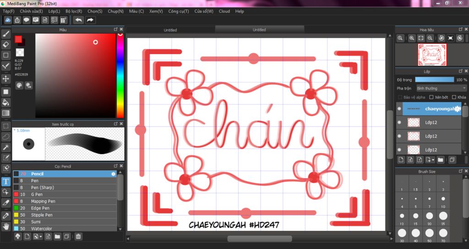Switch to the first Untitled tab
469x249 pixels.
pyautogui.click(x=170, y=30)
